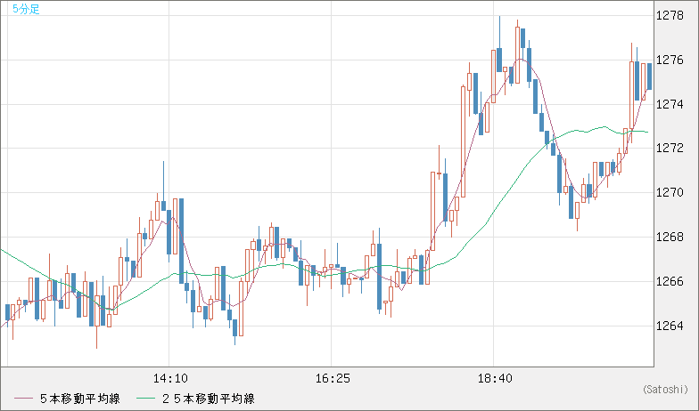Click the 5分足 timeframe label
Viewport: 699px width, 411px height.
[x=27, y=9]
